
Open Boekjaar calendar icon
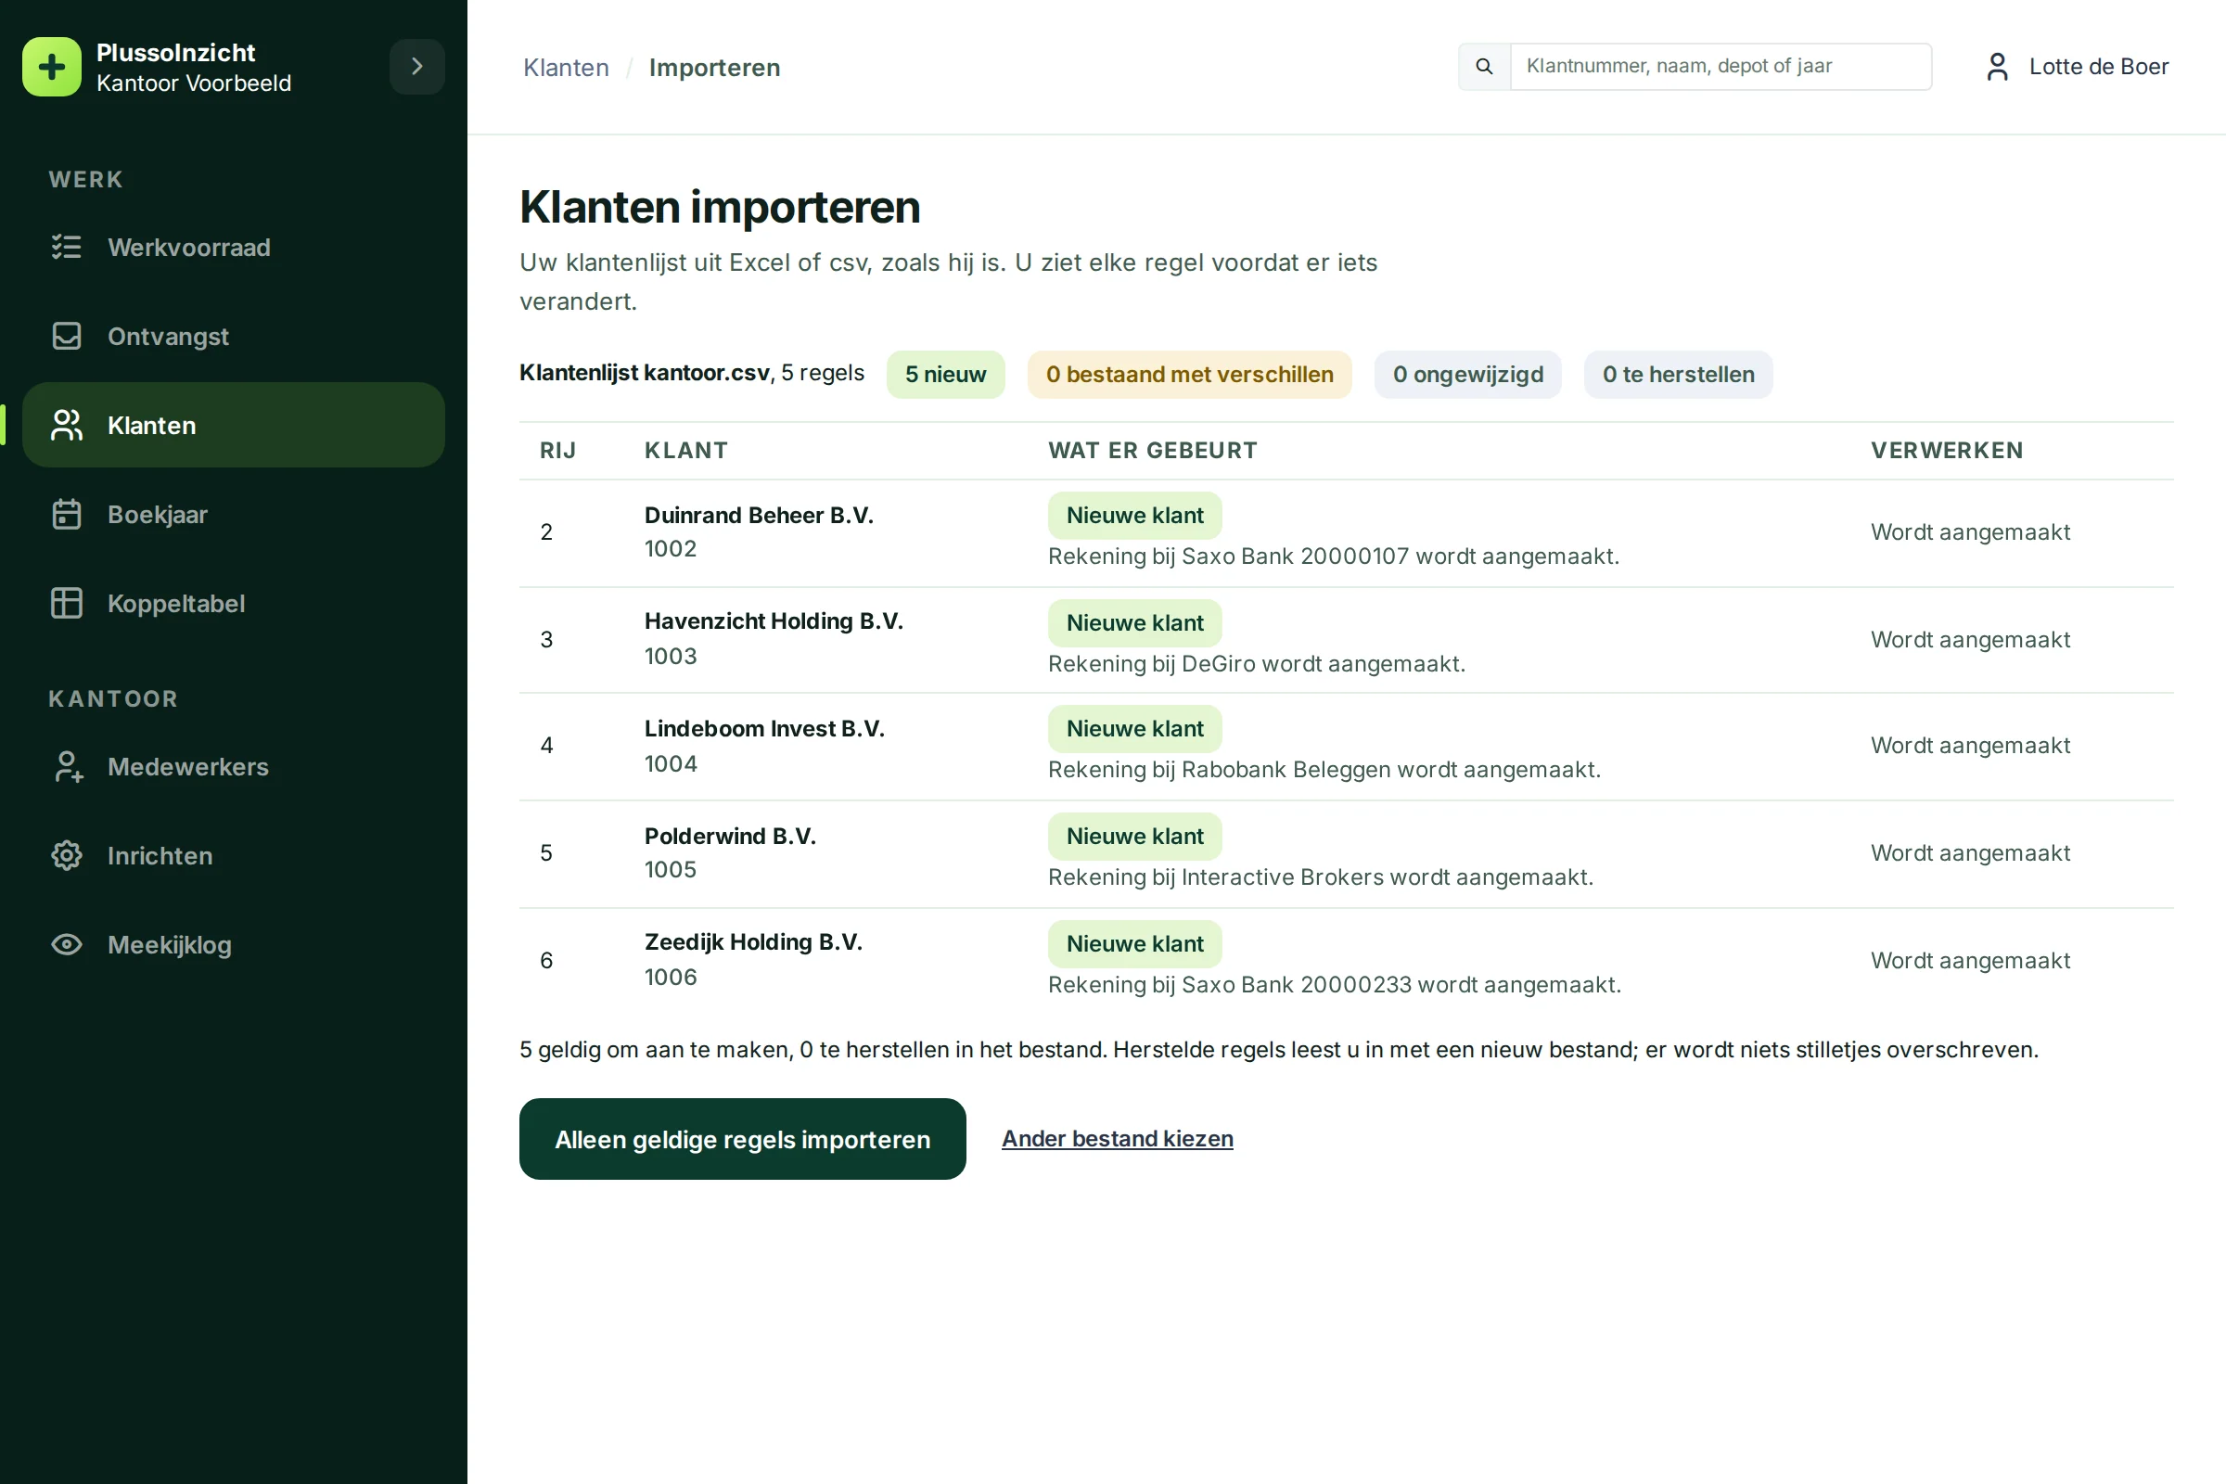(x=66, y=514)
